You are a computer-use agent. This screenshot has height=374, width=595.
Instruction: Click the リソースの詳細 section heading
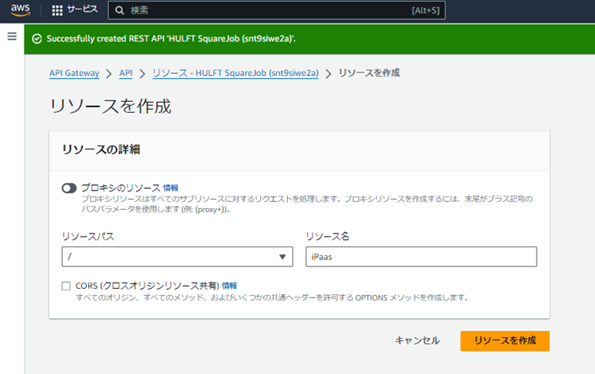[101, 150]
